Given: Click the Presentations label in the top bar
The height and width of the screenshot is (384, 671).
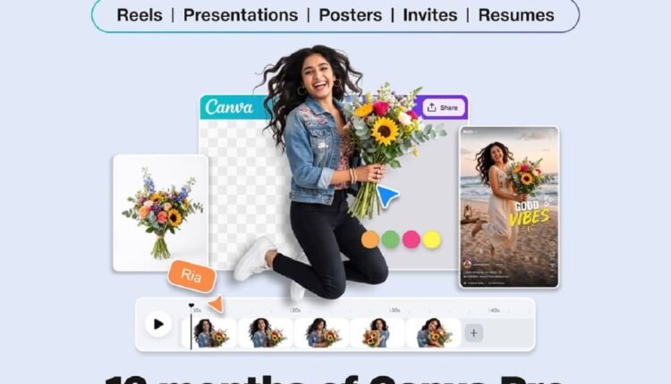Looking at the screenshot, I should click(241, 15).
